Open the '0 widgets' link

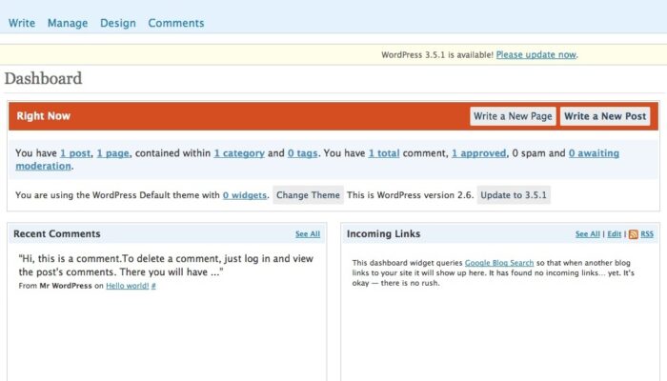click(x=245, y=195)
